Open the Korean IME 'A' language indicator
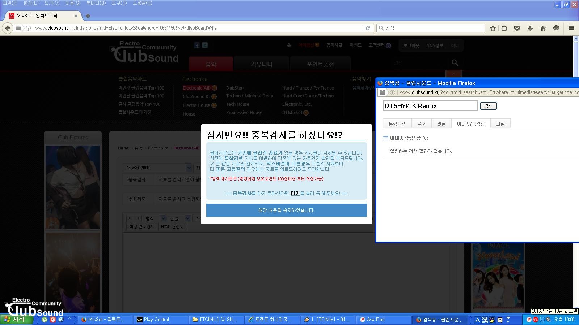This screenshot has height=325, width=579. [477, 320]
